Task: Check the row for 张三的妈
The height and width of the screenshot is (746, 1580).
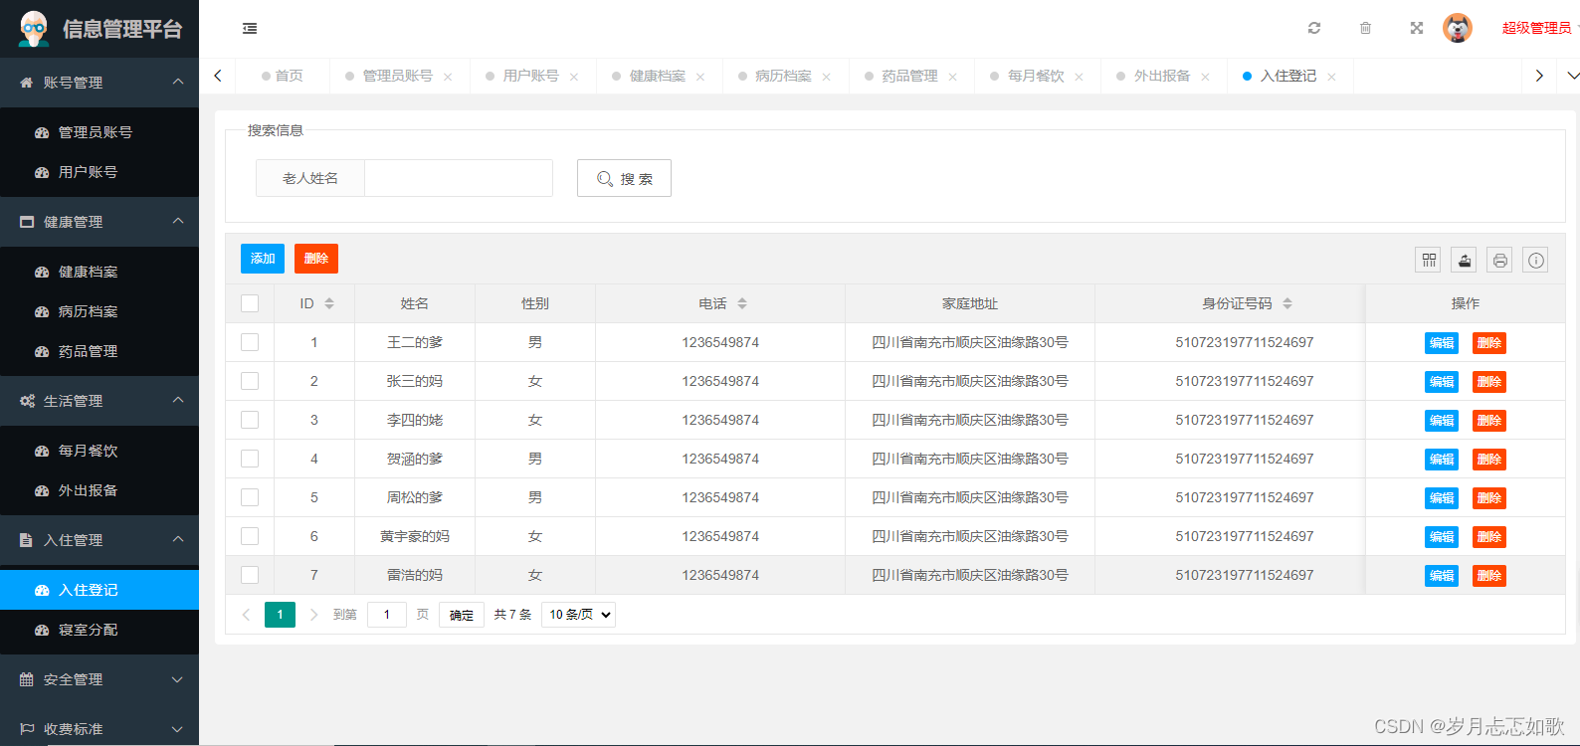Action: (x=250, y=381)
